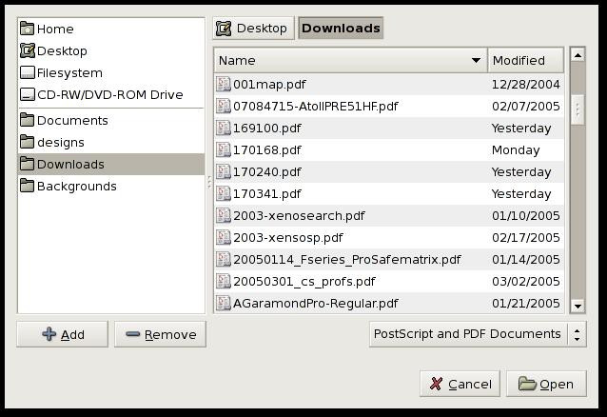Click the Open button text
Screen dimensions: 607x417
[x=557, y=384]
